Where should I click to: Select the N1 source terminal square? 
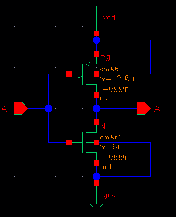click(96, 163)
